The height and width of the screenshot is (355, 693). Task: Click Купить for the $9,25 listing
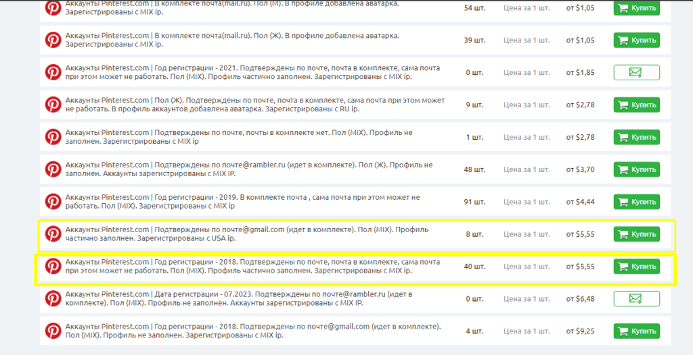[x=636, y=331]
